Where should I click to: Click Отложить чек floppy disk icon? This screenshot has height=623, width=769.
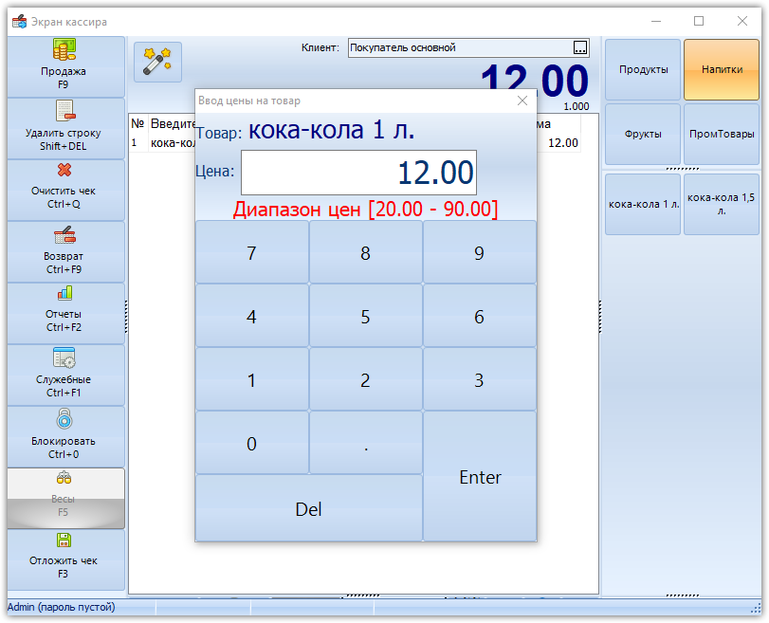tap(64, 541)
